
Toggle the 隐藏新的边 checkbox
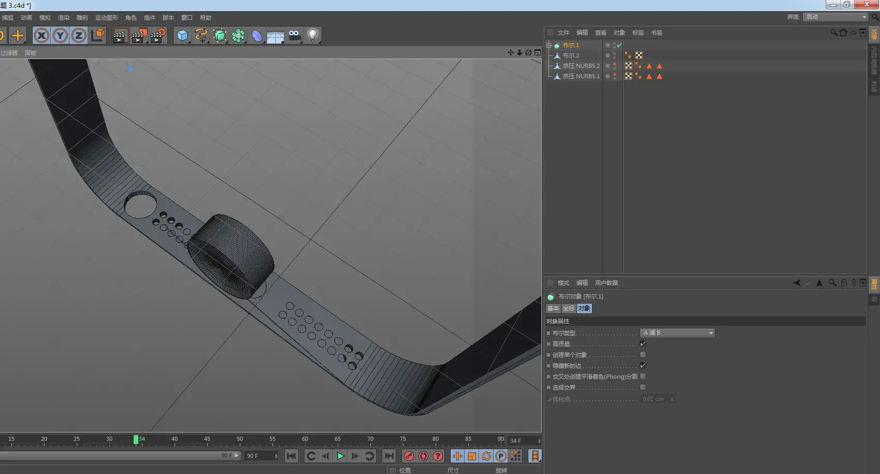643,366
